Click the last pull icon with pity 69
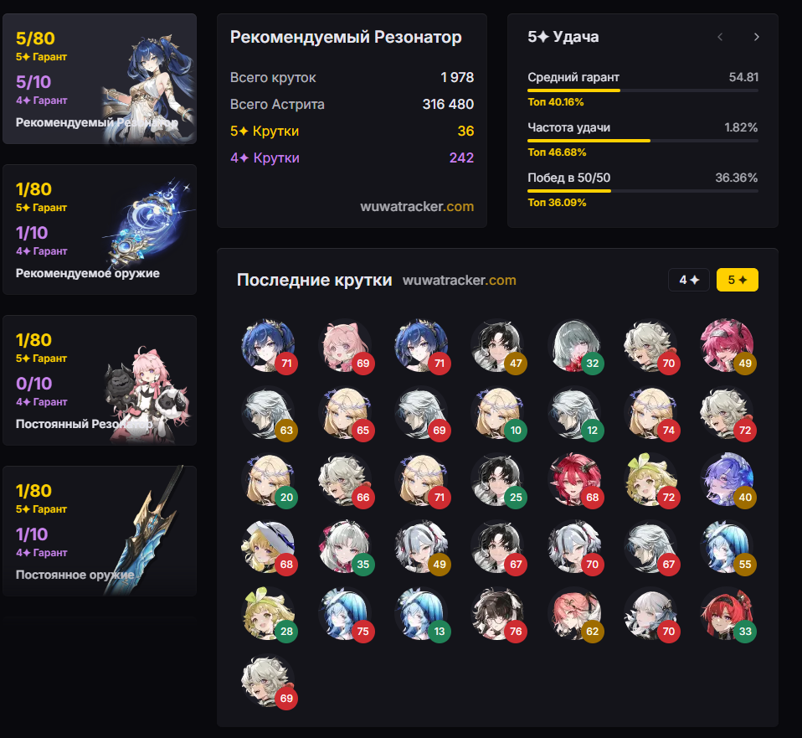Screen dimensions: 802x738 [x=270, y=682]
